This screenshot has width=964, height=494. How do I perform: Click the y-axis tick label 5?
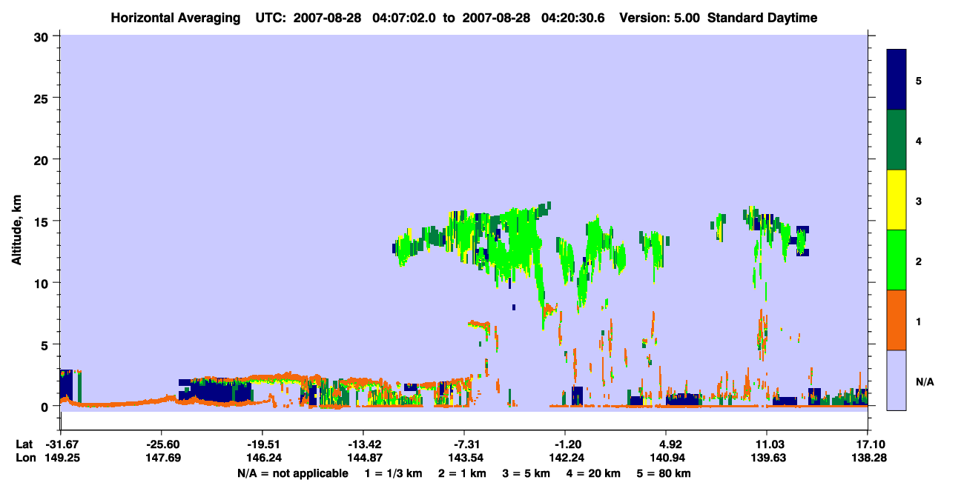47,344
